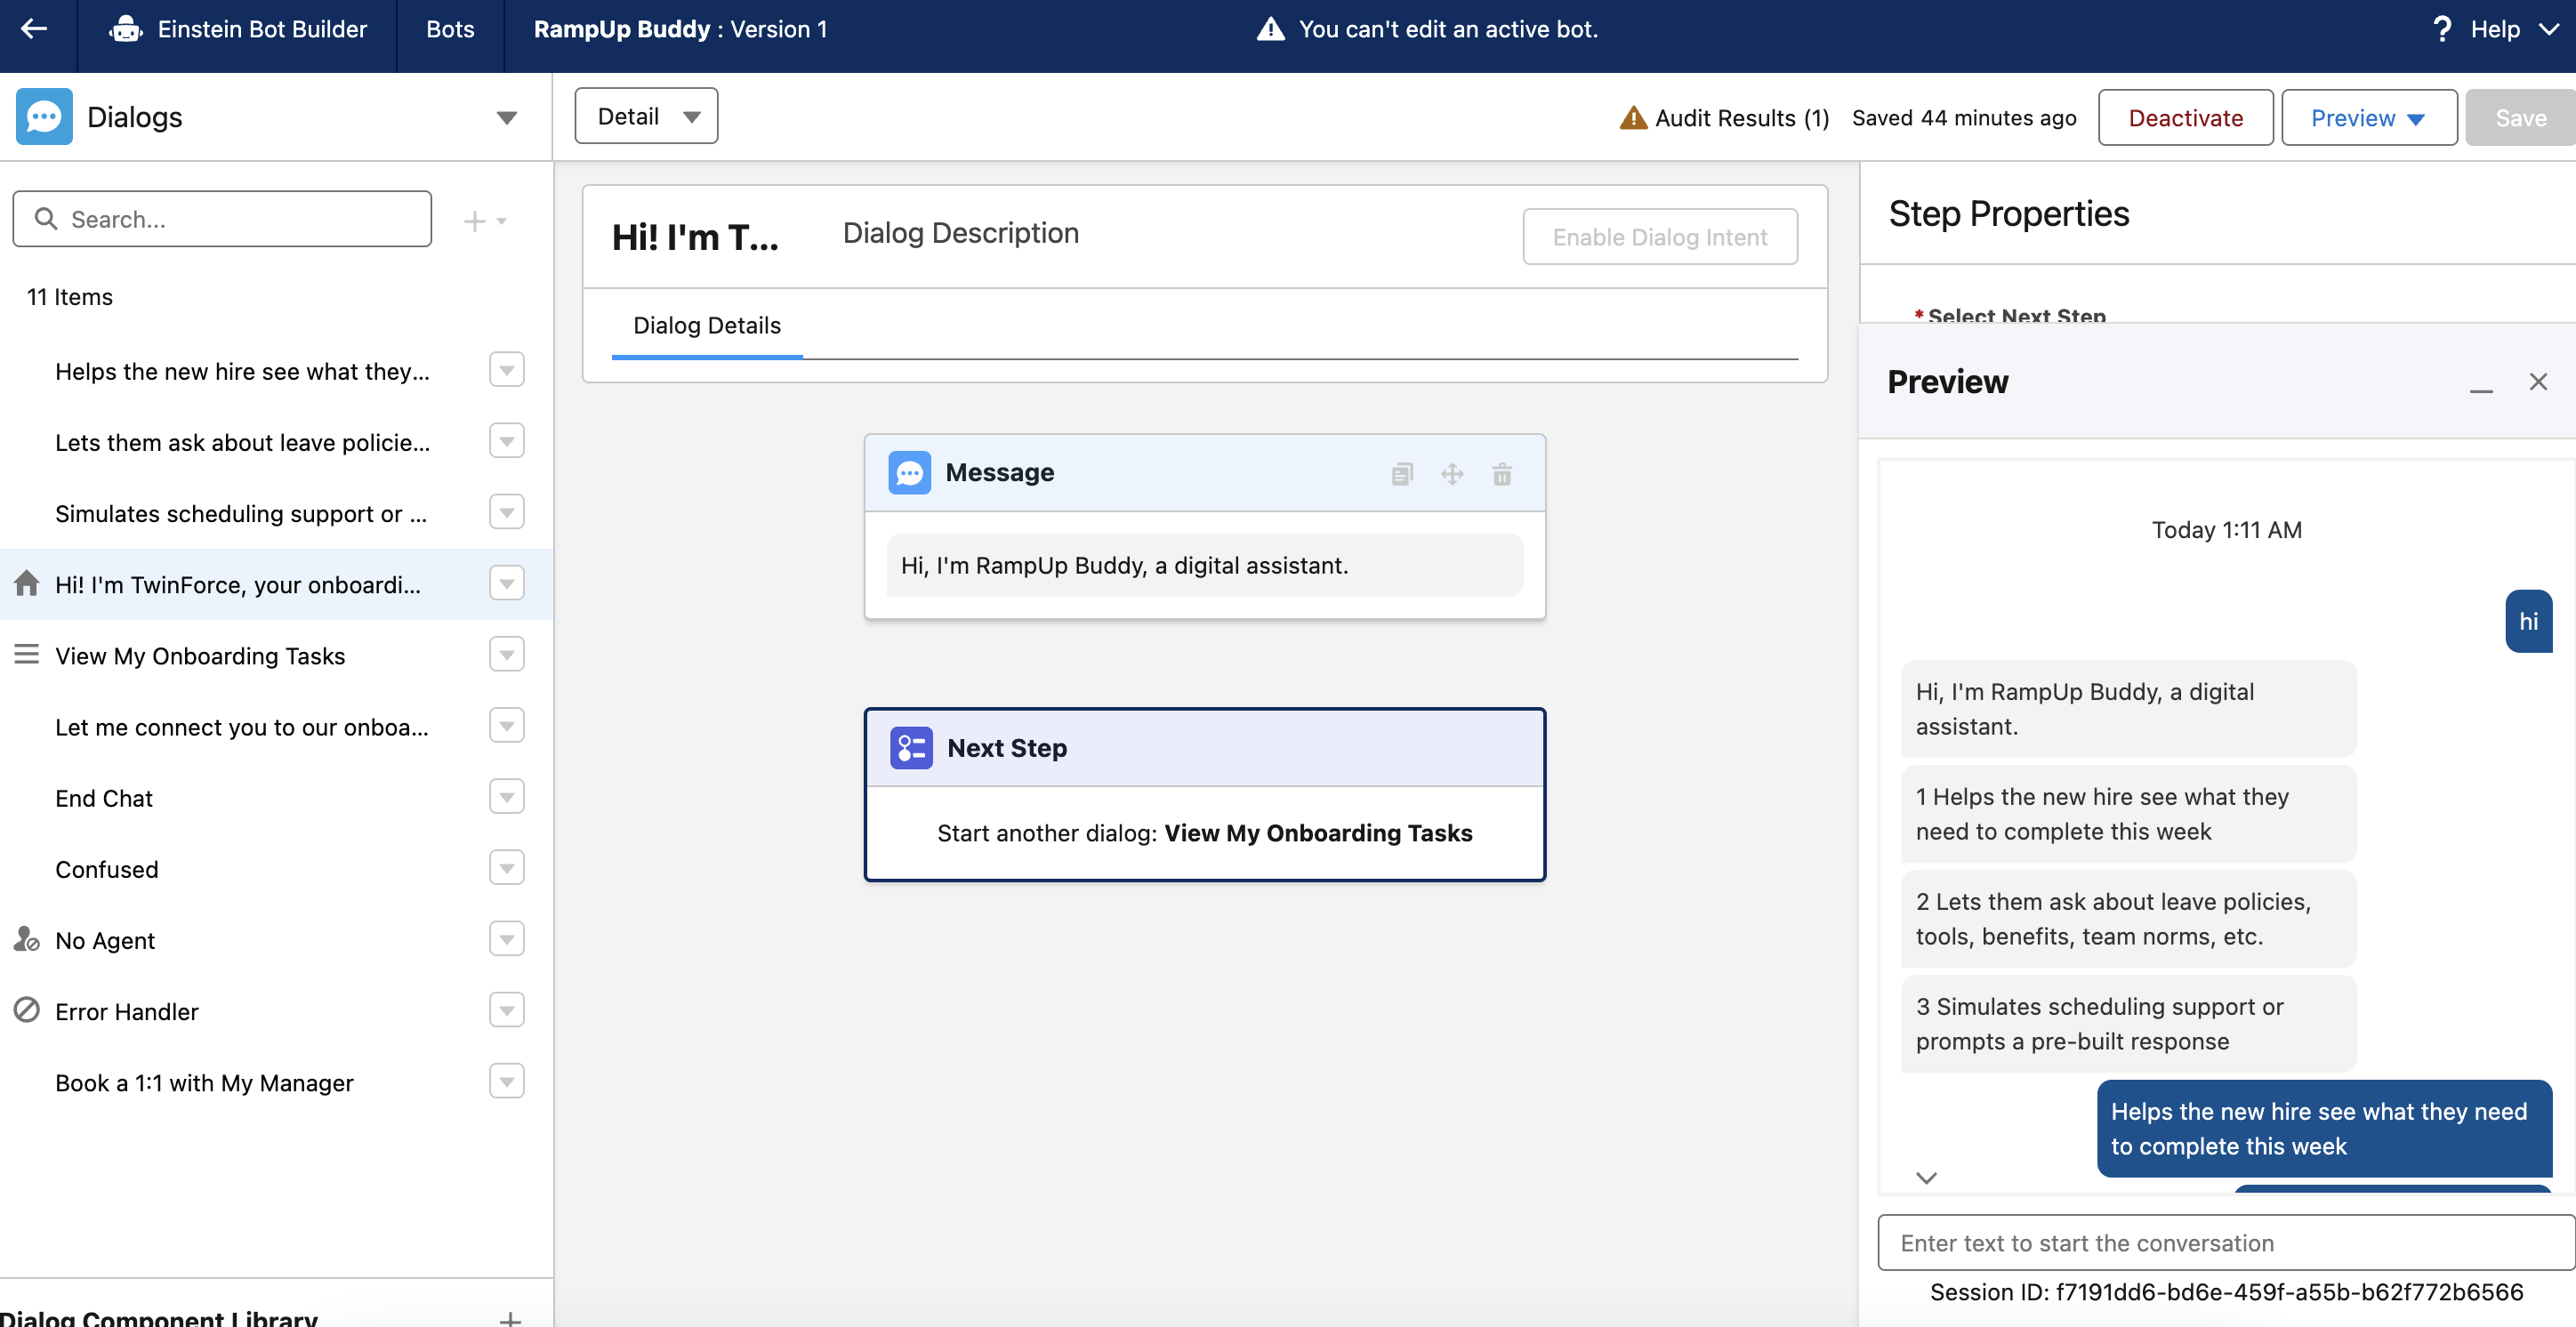Click the Audit Results warning icon
Viewport: 2576px width, 1327px height.
(x=1632, y=118)
